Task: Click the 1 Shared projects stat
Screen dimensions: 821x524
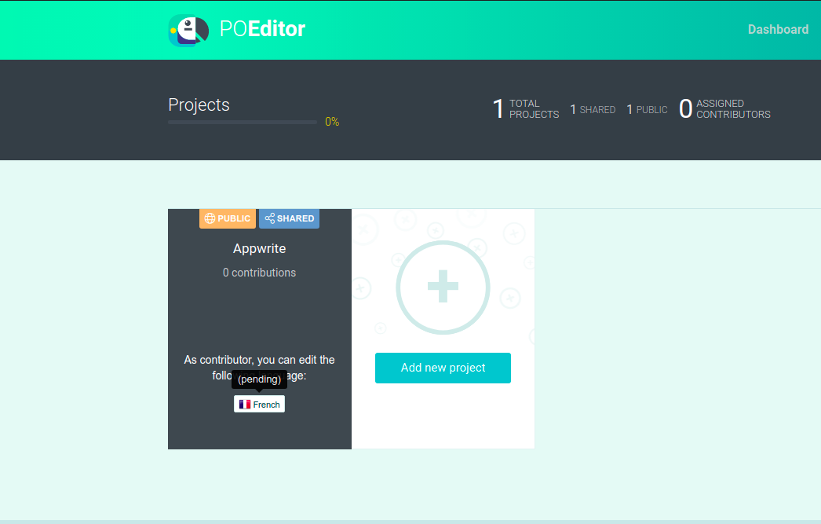Action: [x=593, y=109]
